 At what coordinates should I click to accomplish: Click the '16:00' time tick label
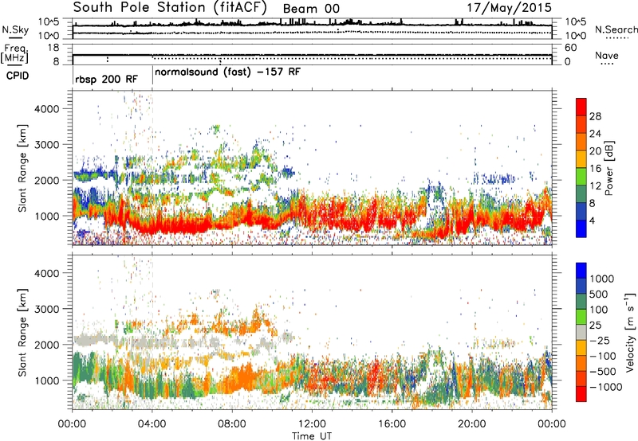[x=392, y=424]
